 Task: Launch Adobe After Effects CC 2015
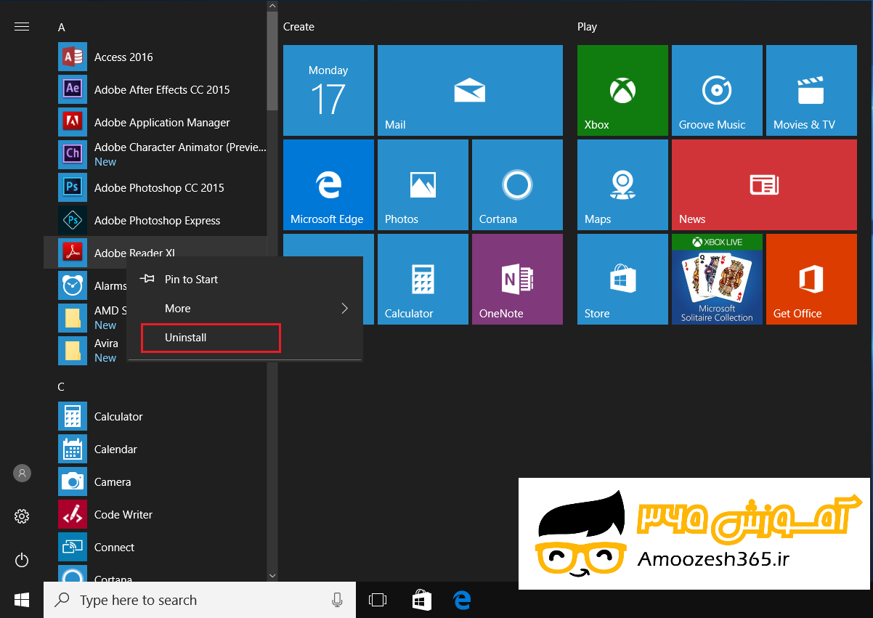coord(155,89)
